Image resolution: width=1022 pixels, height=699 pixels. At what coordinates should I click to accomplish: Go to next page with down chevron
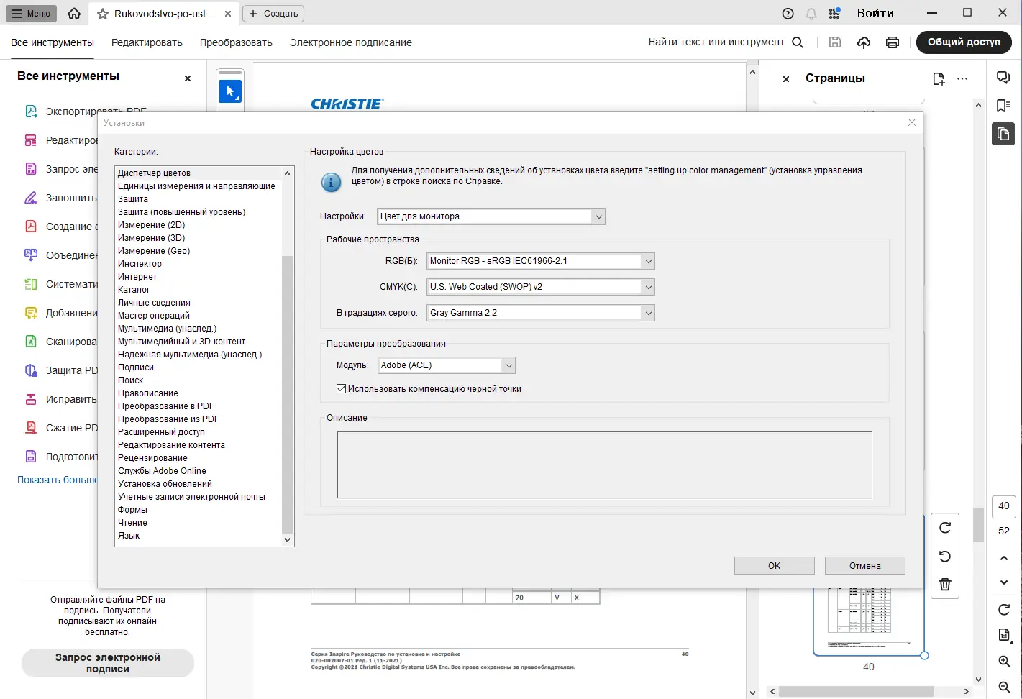(x=1004, y=582)
